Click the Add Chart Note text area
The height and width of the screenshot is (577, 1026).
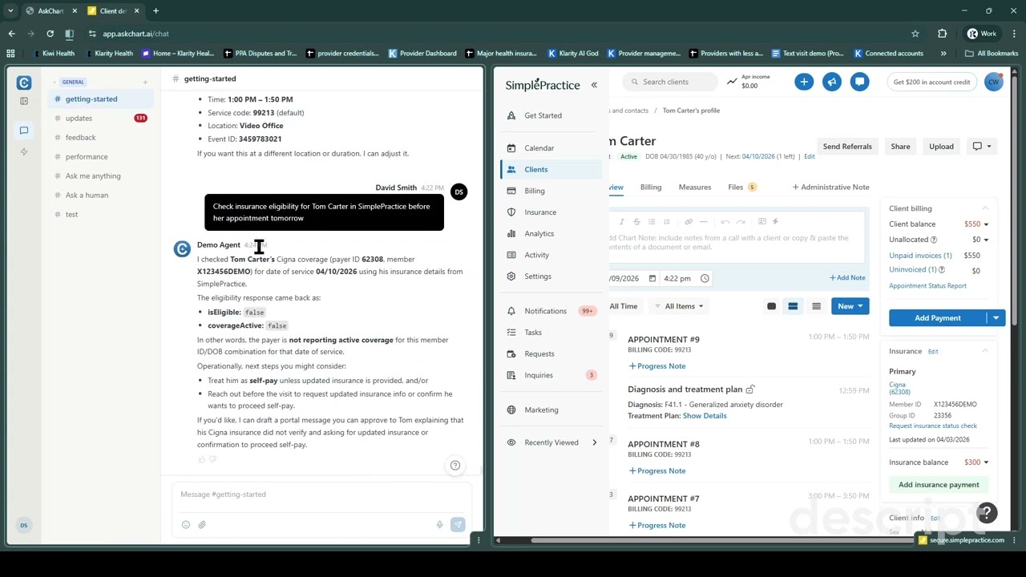tap(736, 243)
